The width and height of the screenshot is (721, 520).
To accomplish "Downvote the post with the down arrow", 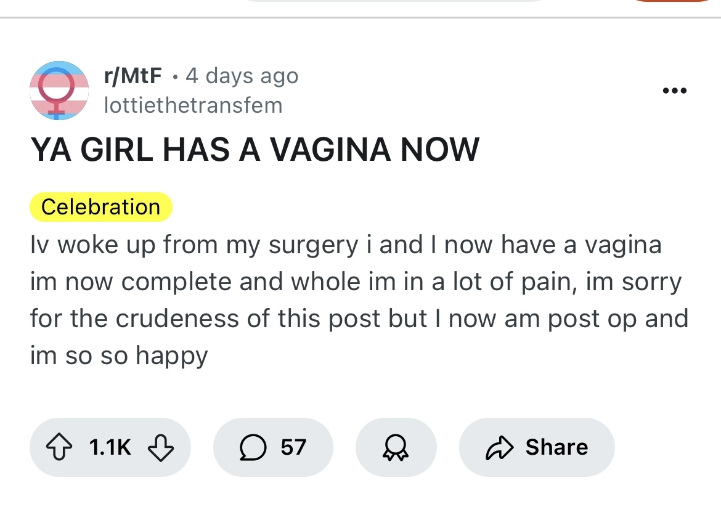I will (159, 447).
